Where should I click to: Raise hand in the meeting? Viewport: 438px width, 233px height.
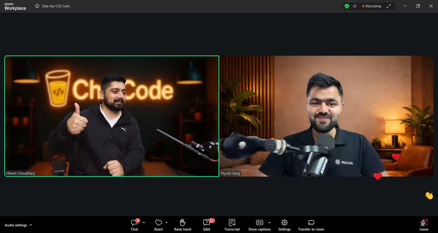pyautogui.click(x=182, y=225)
